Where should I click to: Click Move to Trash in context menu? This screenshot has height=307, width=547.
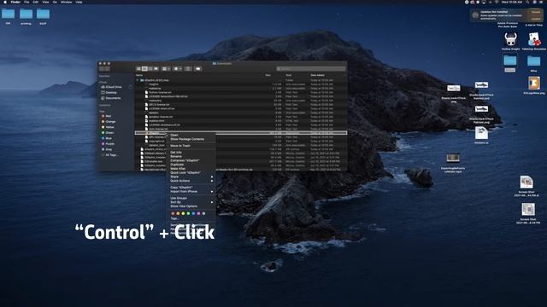[x=180, y=146]
